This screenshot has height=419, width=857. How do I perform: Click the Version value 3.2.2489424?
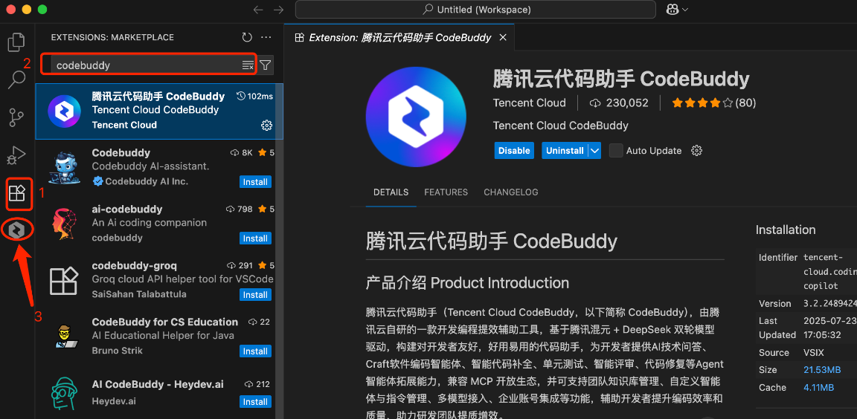(829, 303)
